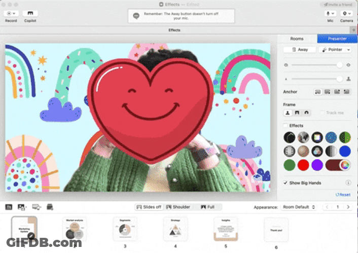Click the full eye maximum opacity icon

[348, 65]
